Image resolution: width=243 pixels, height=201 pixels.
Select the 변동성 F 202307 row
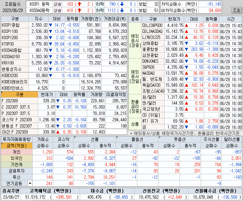tap(64, 126)
